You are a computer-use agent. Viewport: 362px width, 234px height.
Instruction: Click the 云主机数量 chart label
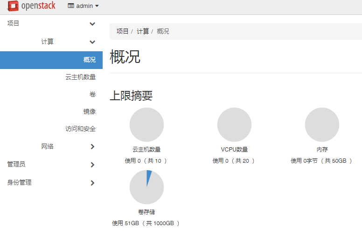click(146, 150)
